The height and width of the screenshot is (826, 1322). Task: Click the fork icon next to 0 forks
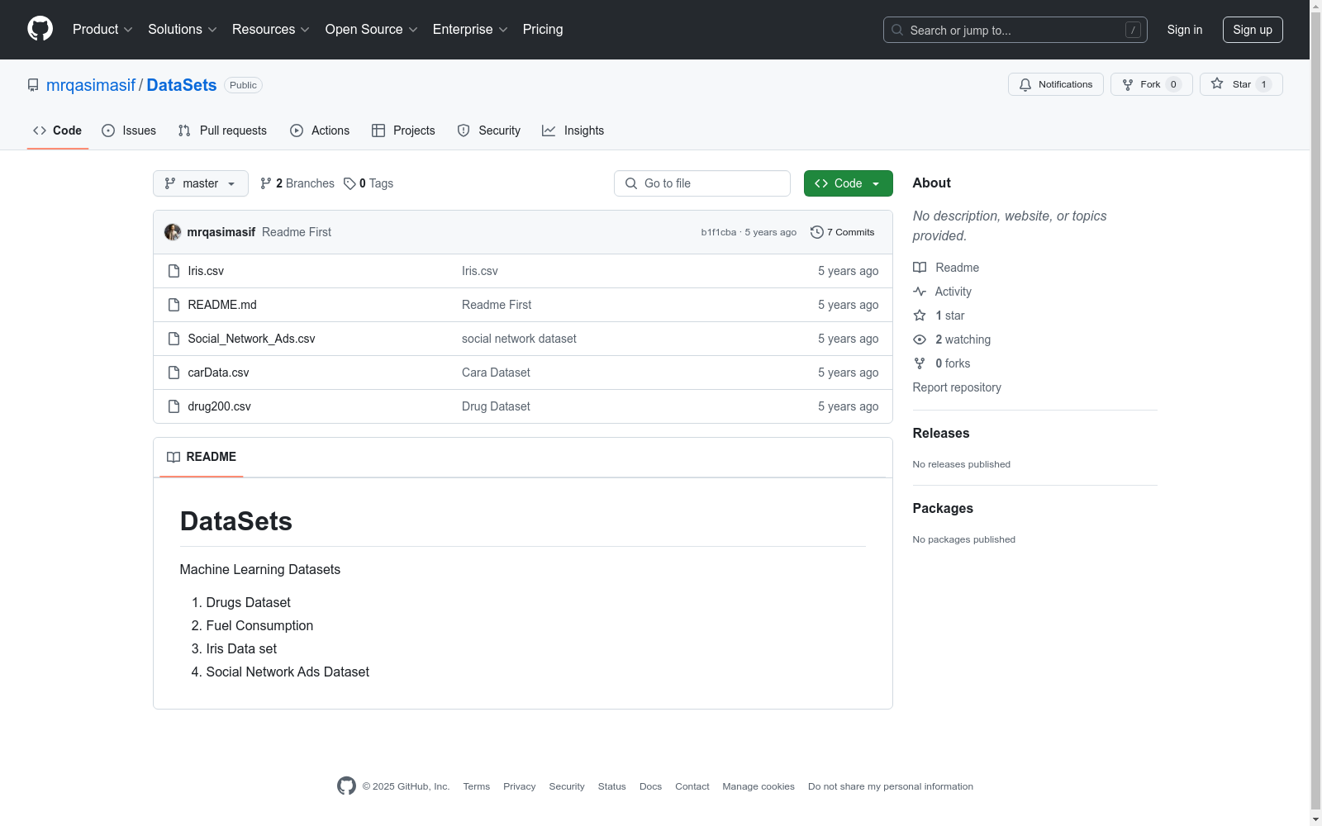pos(920,363)
